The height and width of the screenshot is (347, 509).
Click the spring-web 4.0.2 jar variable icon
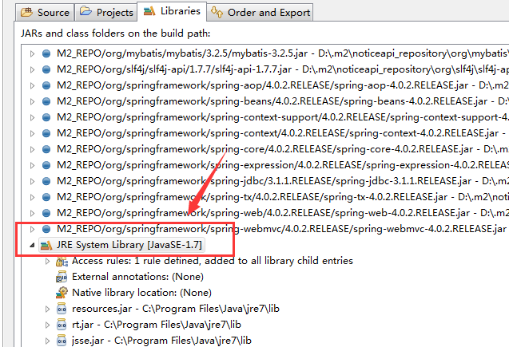coord(46,213)
